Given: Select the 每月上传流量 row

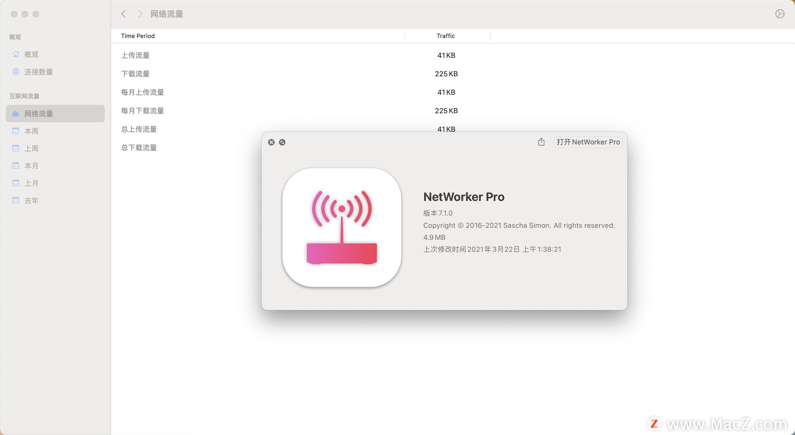Looking at the screenshot, I should coord(453,92).
